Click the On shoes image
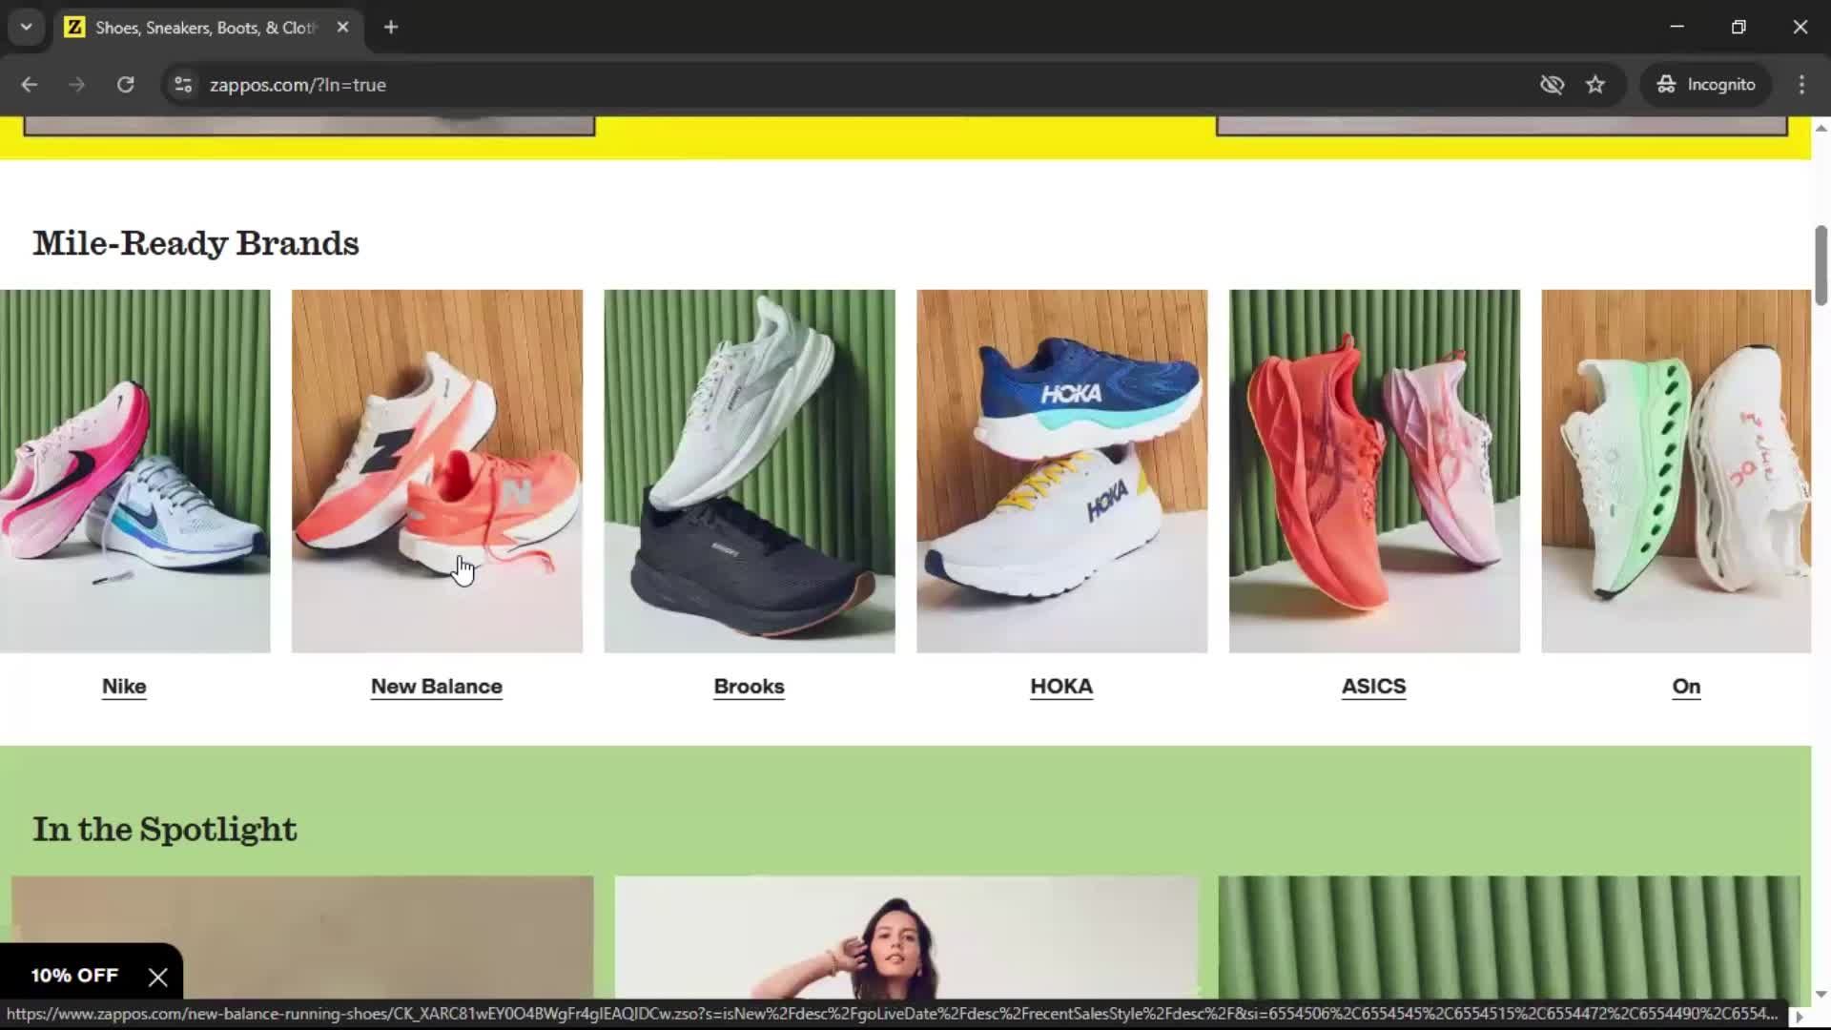Screen dimensions: 1831x1030 [1676, 471]
